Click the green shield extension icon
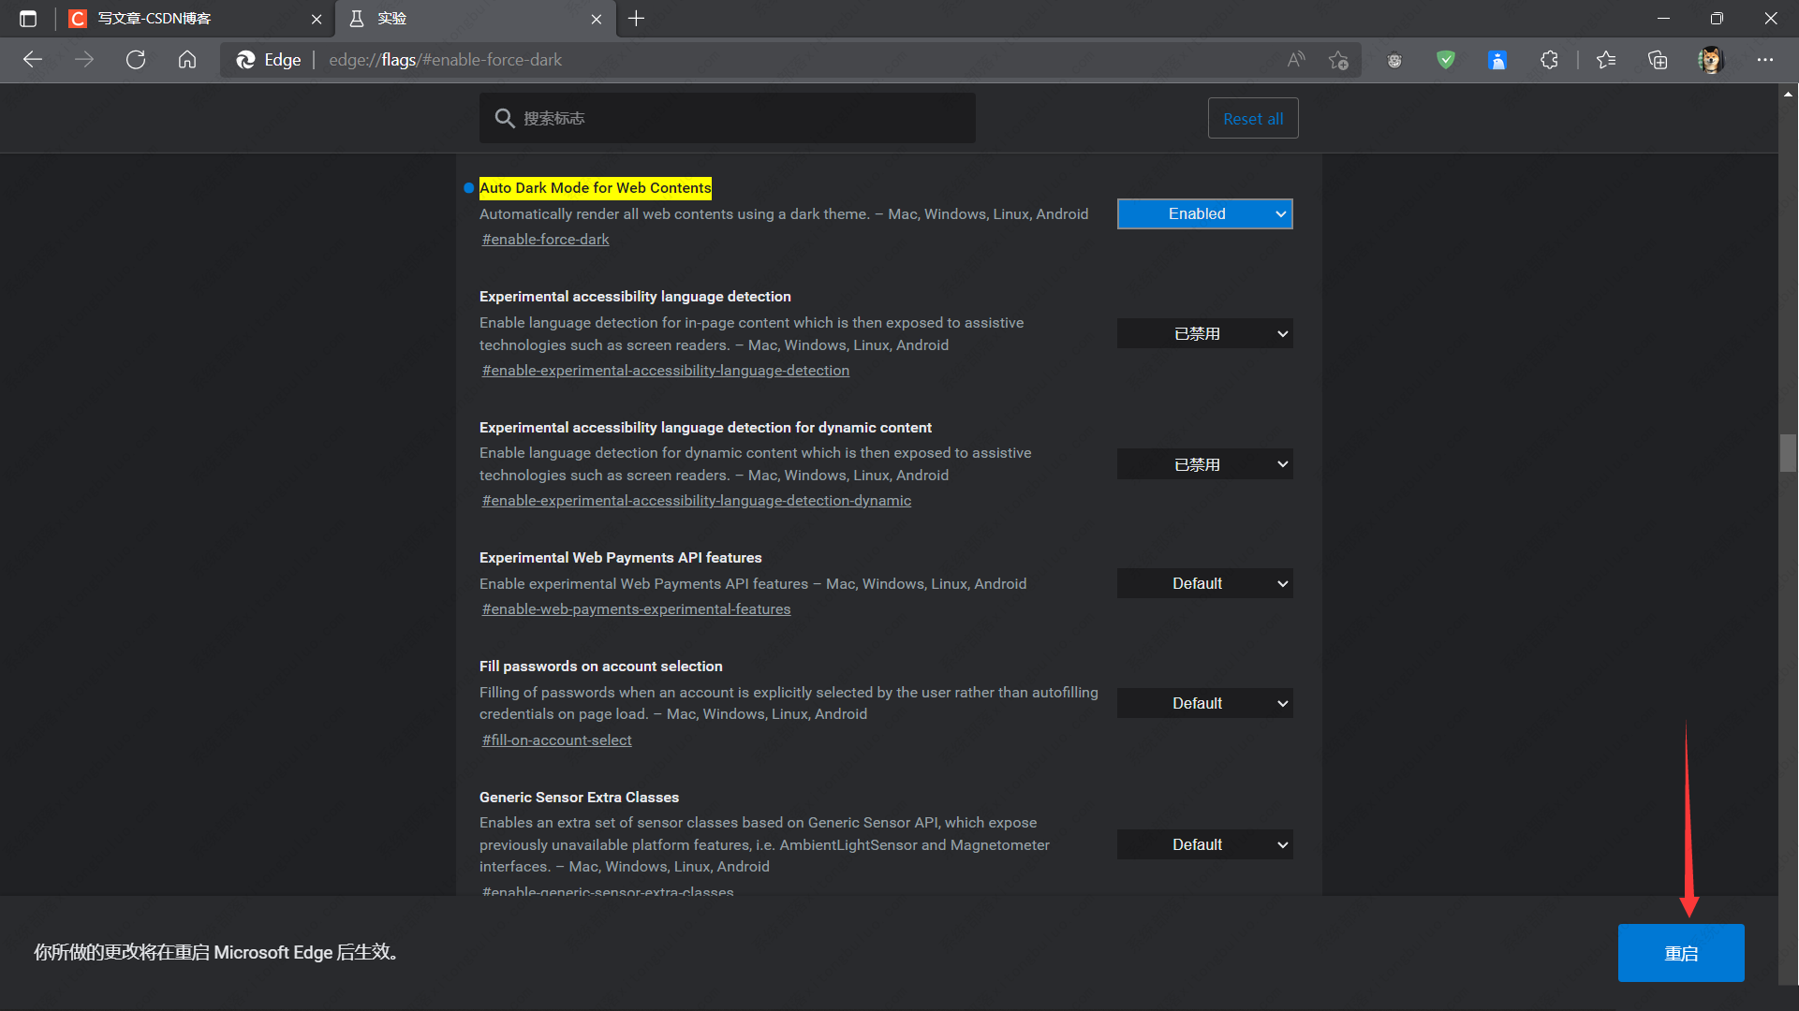 coord(1446,60)
